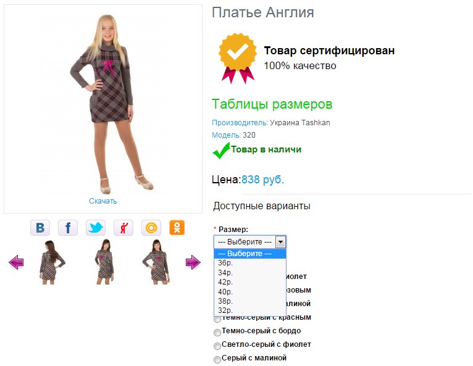This screenshot has height=366, width=473.
Task: Show next thumbnails with right arrow
Action: (193, 262)
